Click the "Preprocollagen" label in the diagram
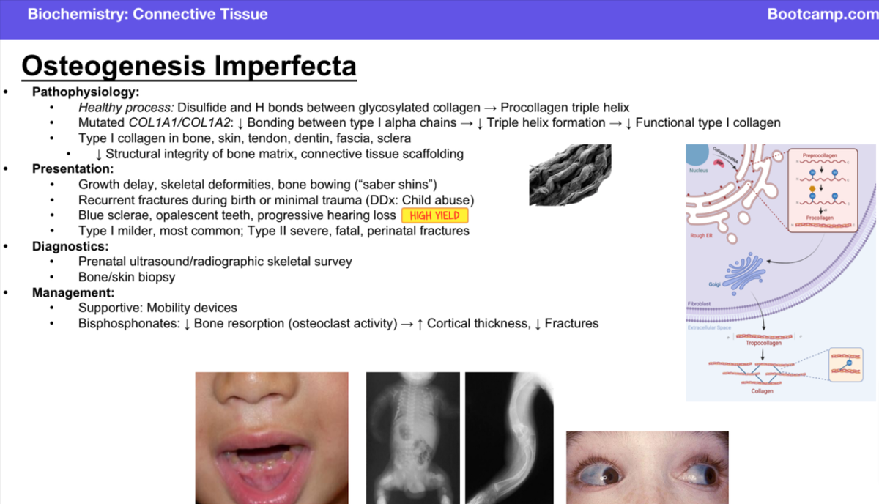Screen dimensions: 879x504 tap(820, 156)
